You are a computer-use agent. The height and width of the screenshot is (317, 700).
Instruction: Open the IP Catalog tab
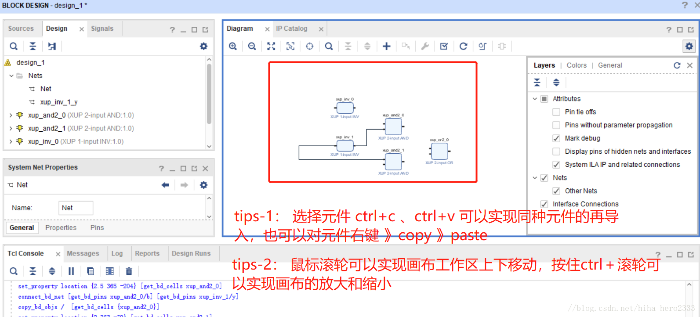[x=291, y=29]
